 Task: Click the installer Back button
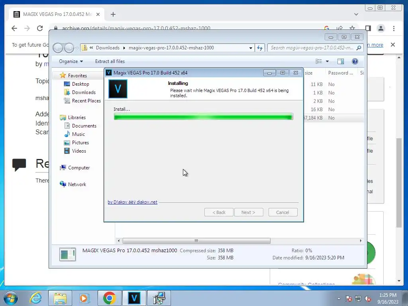219,212
